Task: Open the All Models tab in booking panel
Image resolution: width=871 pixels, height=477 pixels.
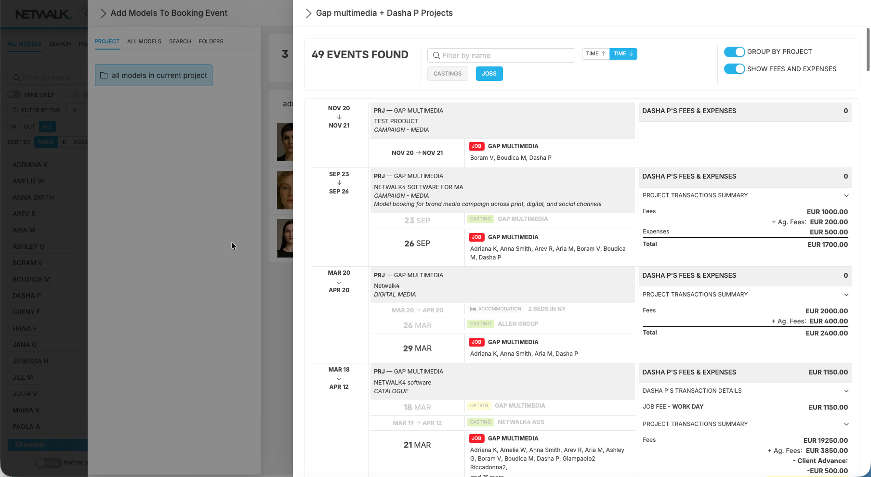Action: pyautogui.click(x=144, y=41)
